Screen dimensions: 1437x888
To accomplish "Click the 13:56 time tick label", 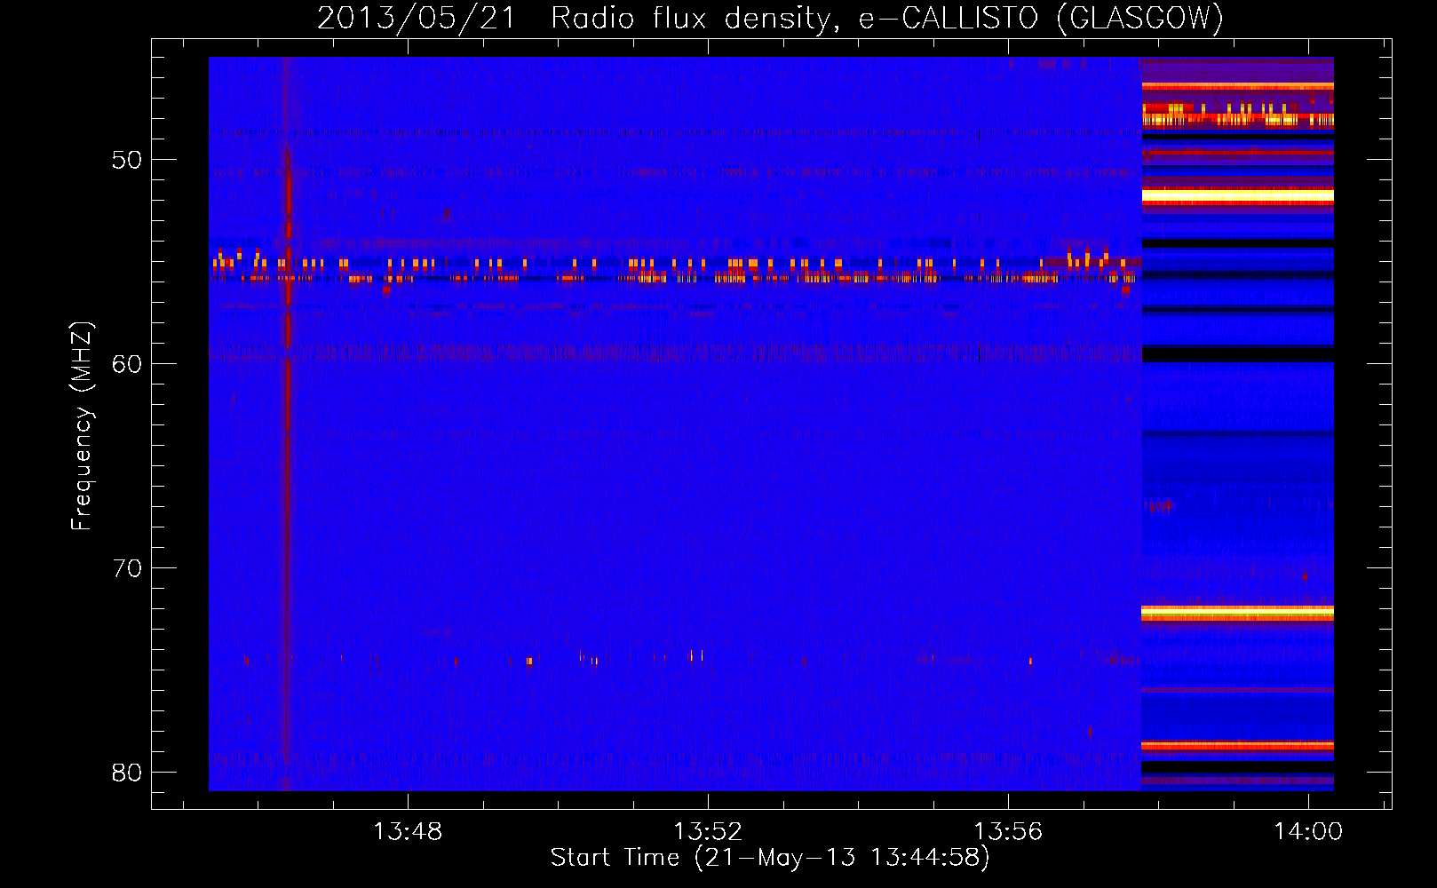I will (1008, 832).
